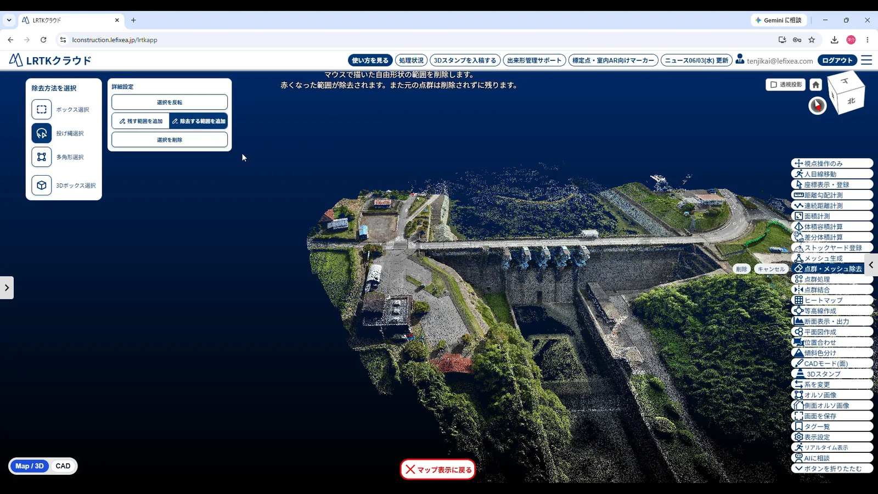The image size is (878, 494).
Task: Collapse tools with ボタンを折りたたむ
Action: point(832,469)
